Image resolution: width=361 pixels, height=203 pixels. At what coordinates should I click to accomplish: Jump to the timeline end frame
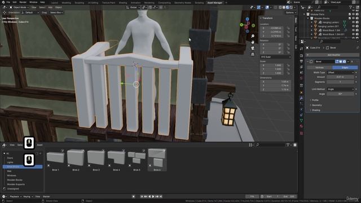161,196
